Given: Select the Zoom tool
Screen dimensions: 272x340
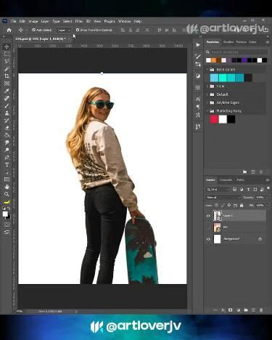Looking at the screenshot, I should tap(7, 194).
